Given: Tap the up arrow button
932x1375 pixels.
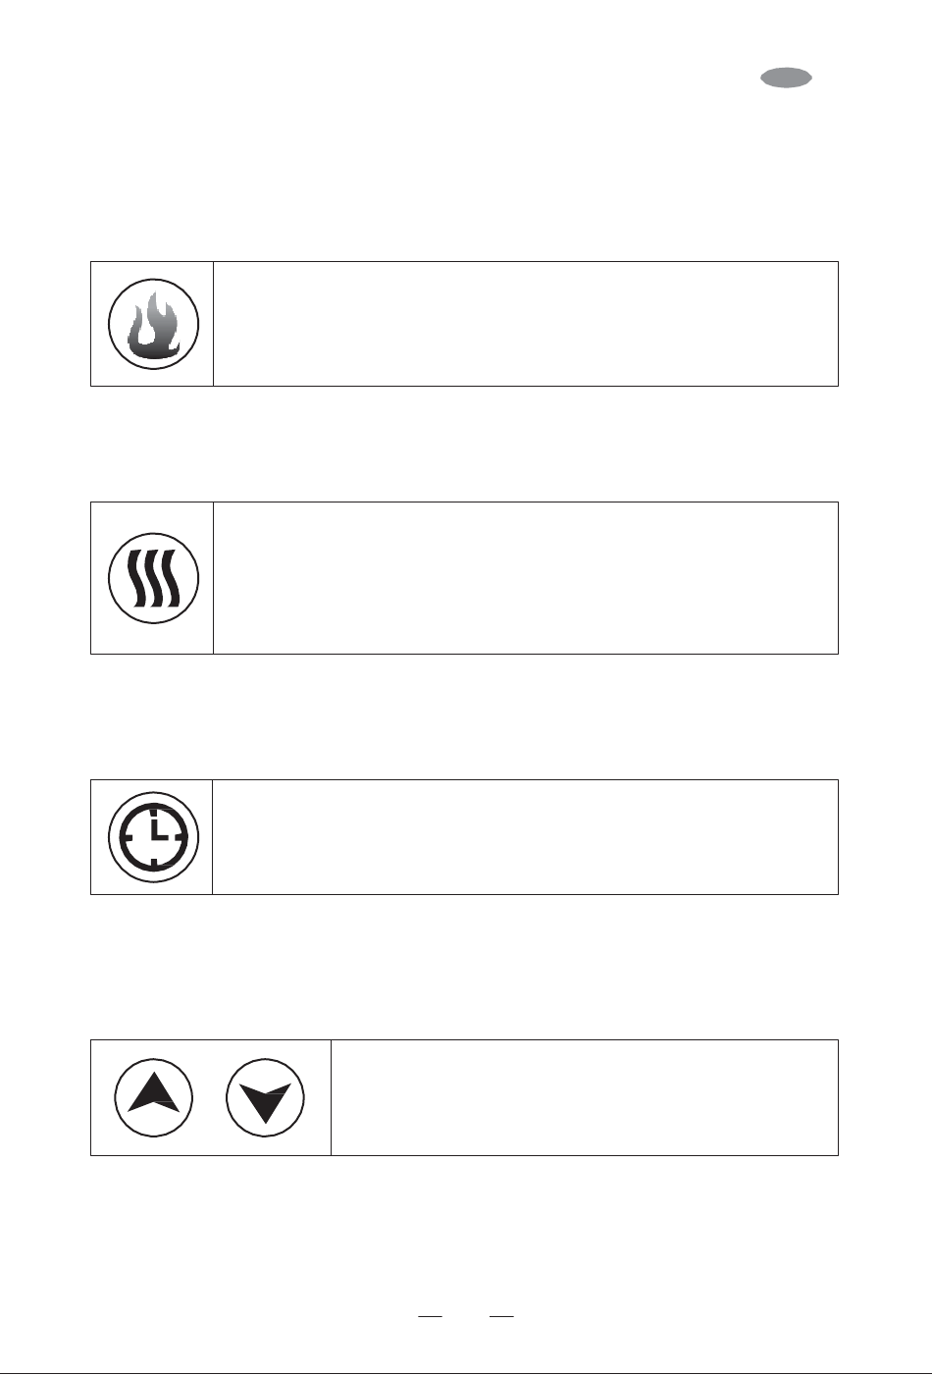Looking at the screenshot, I should 154,1097.
